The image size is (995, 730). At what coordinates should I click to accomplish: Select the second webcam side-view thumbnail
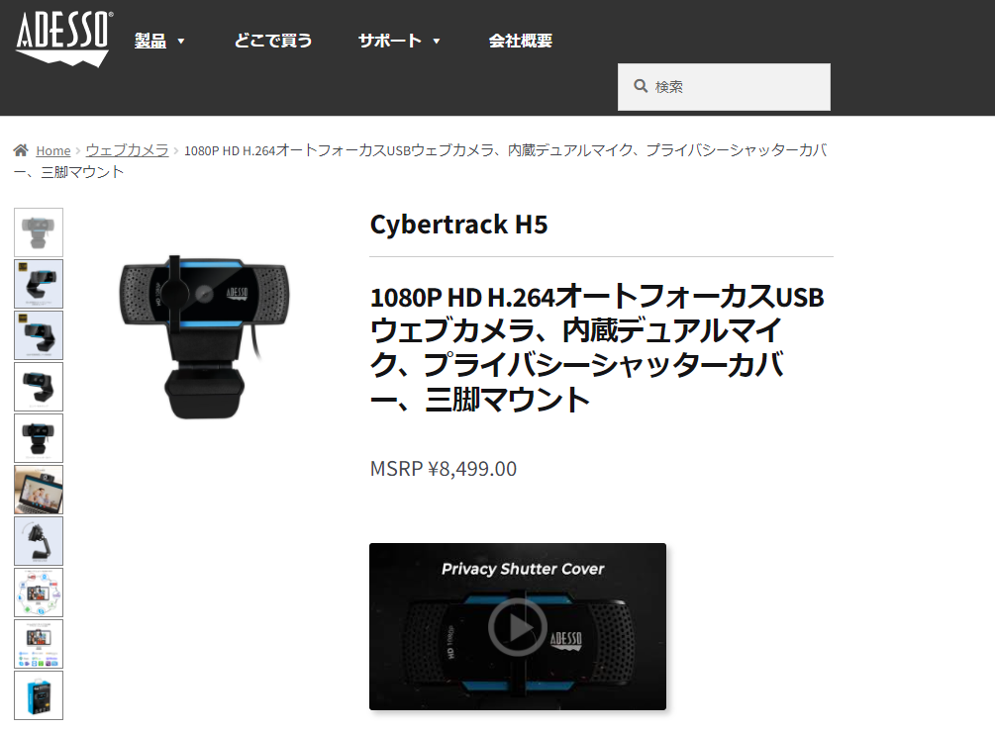pyautogui.click(x=39, y=284)
